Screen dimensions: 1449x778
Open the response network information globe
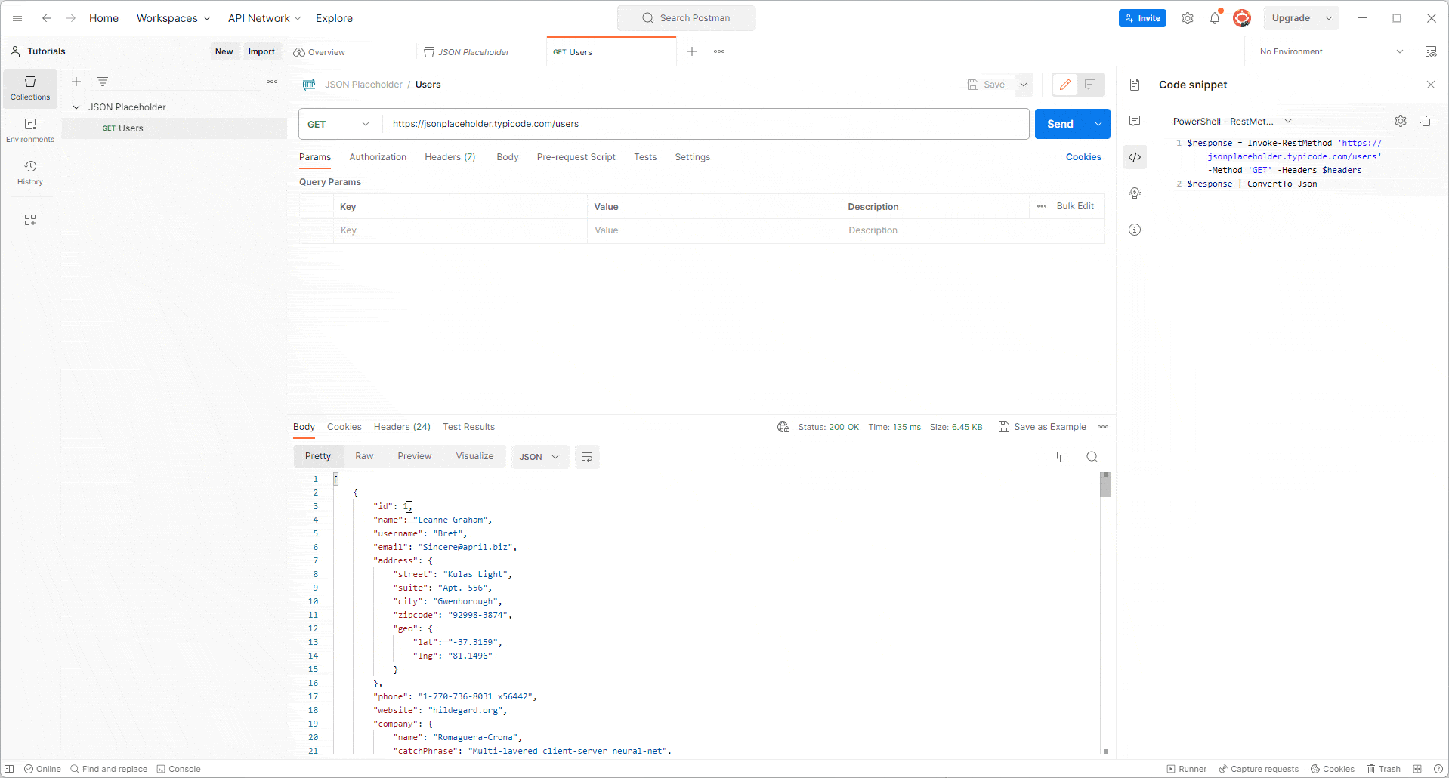(783, 427)
